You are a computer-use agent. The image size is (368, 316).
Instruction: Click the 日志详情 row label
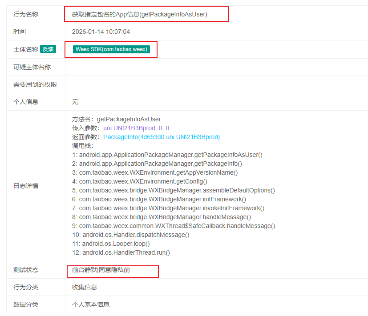point(26,186)
